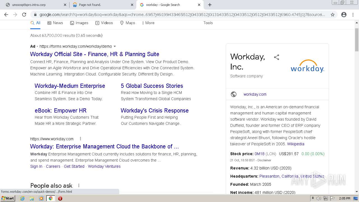The width and height of the screenshot is (359, 202).
Task: Follow the Sign In sublink
Action: (36, 166)
